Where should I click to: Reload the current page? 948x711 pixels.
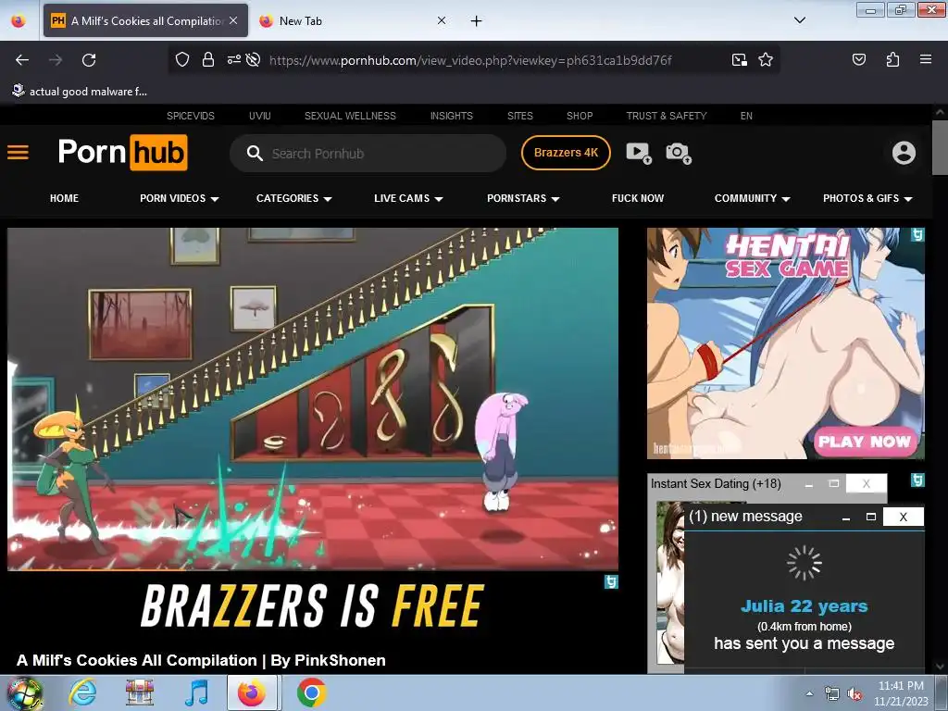coord(89,60)
